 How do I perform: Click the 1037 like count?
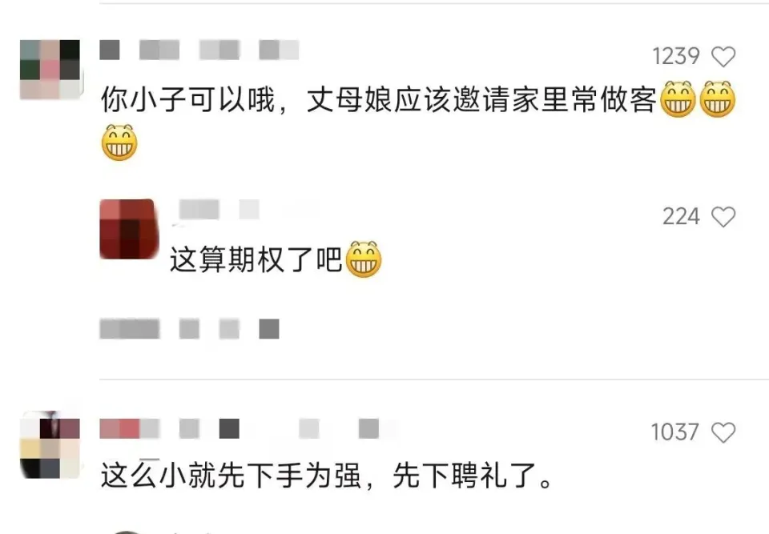674,432
